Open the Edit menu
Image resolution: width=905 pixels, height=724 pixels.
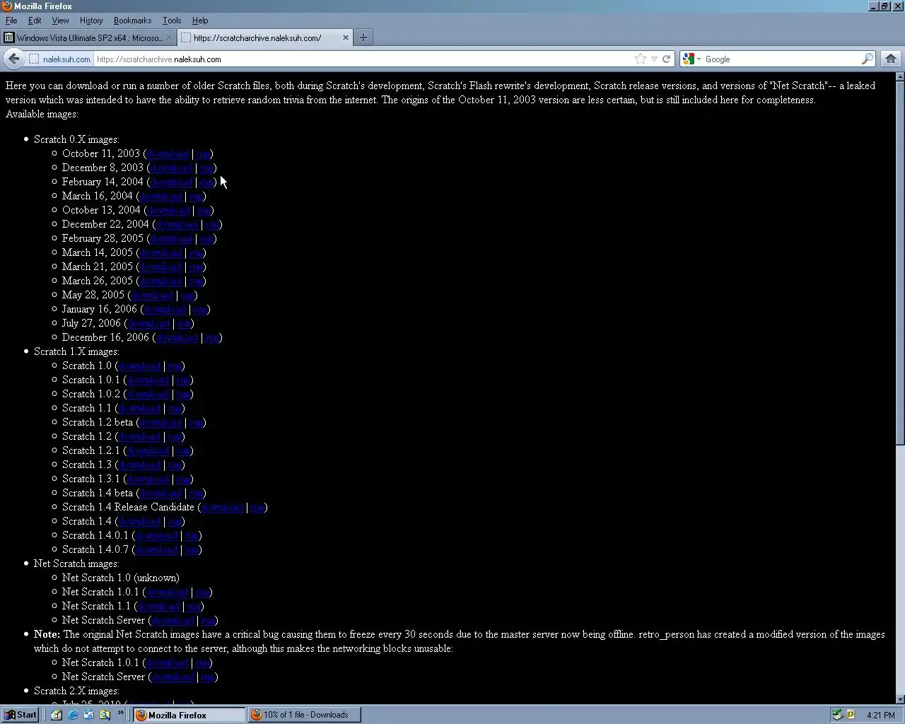click(x=35, y=21)
